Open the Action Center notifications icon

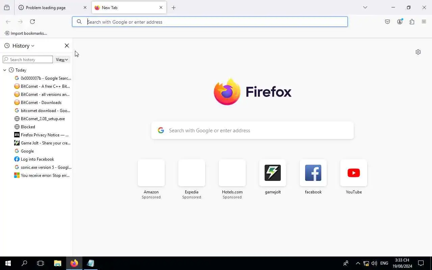pos(421,263)
